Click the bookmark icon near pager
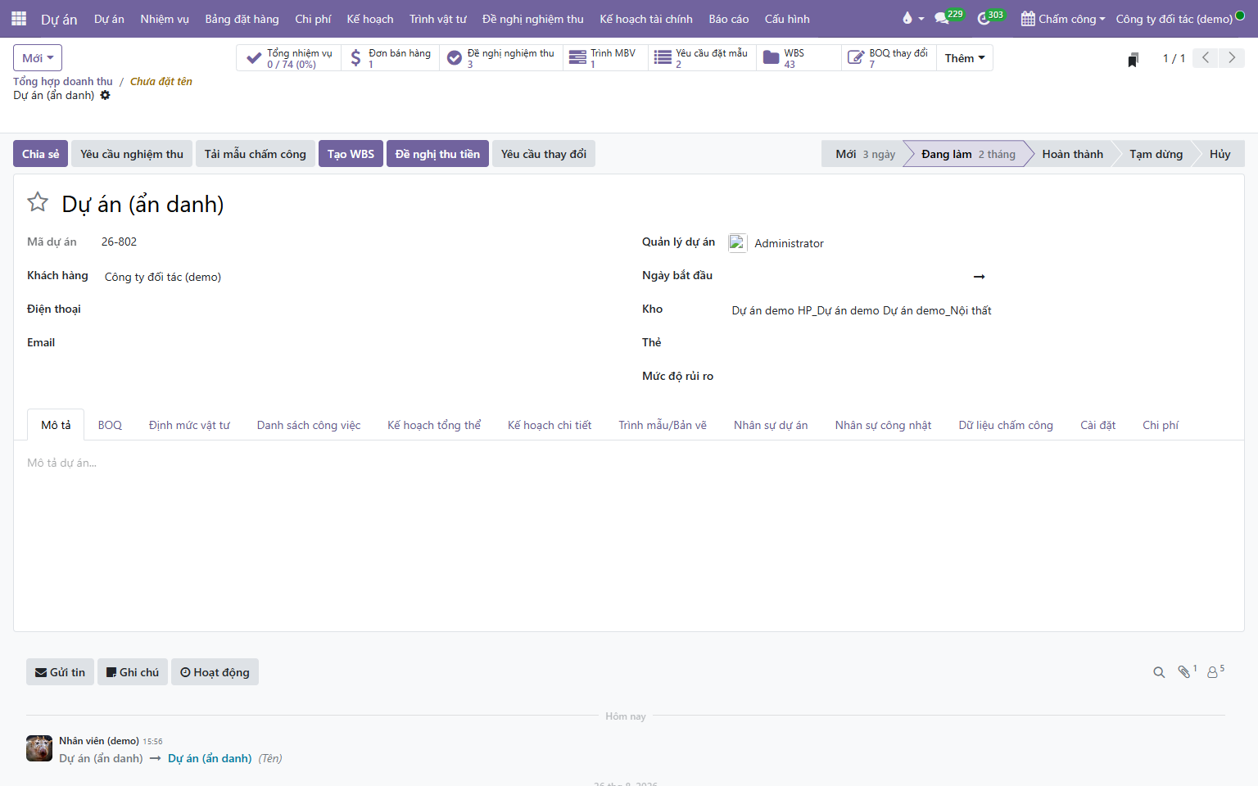The image size is (1258, 786). [x=1133, y=59]
